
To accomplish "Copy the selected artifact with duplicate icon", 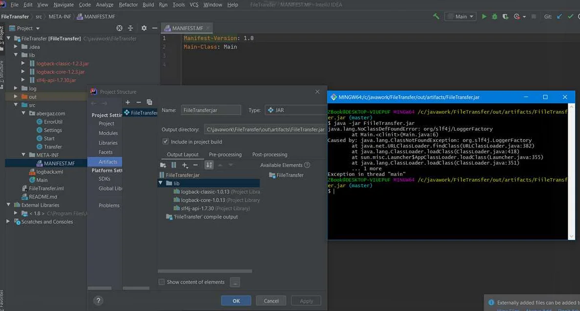I will tap(149, 102).
